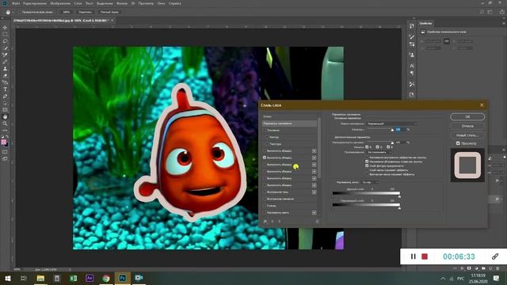Toggle scroll all windows checkbox in options bar
Viewport: 507px width, 285px height.
coord(20,12)
